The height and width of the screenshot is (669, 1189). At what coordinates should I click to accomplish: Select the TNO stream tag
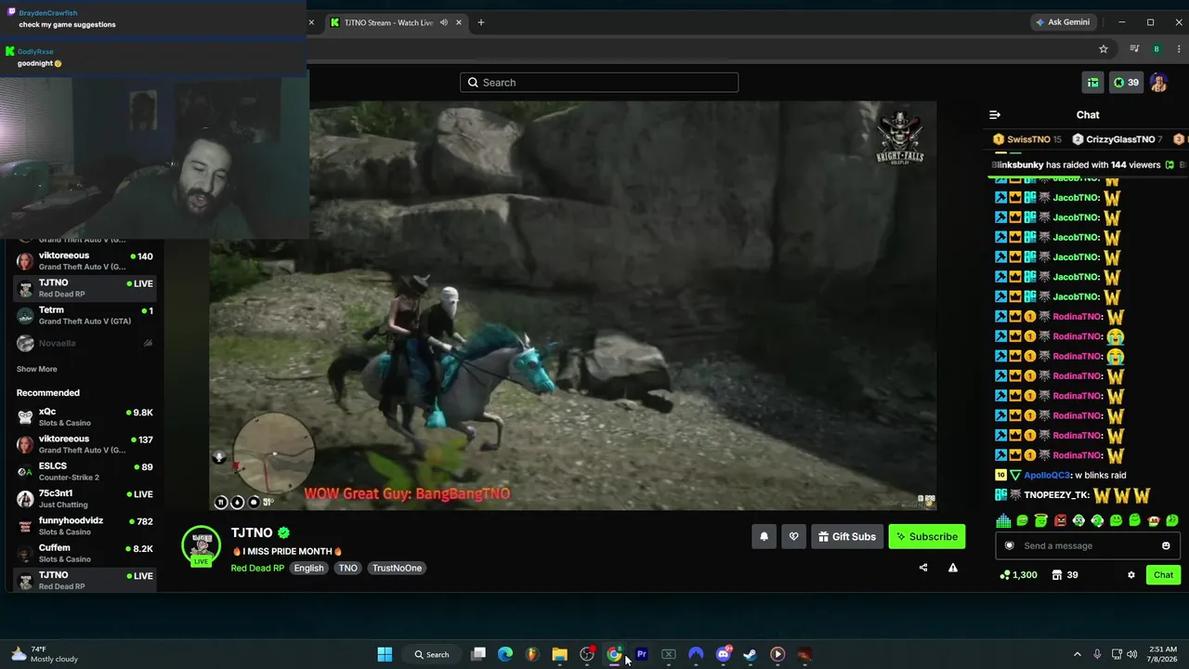coord(348,568)
